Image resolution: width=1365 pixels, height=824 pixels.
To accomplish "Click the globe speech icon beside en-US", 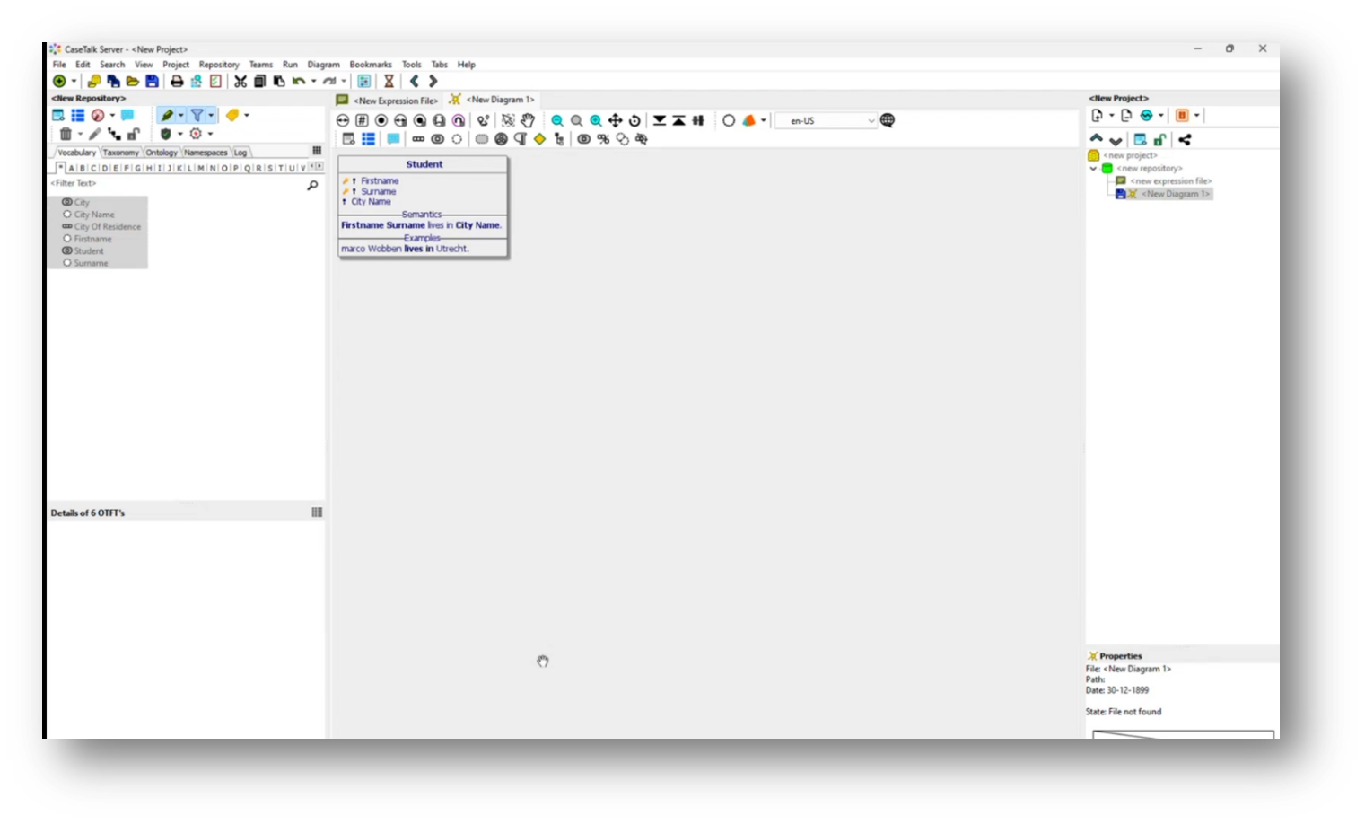I will [888, 120].
